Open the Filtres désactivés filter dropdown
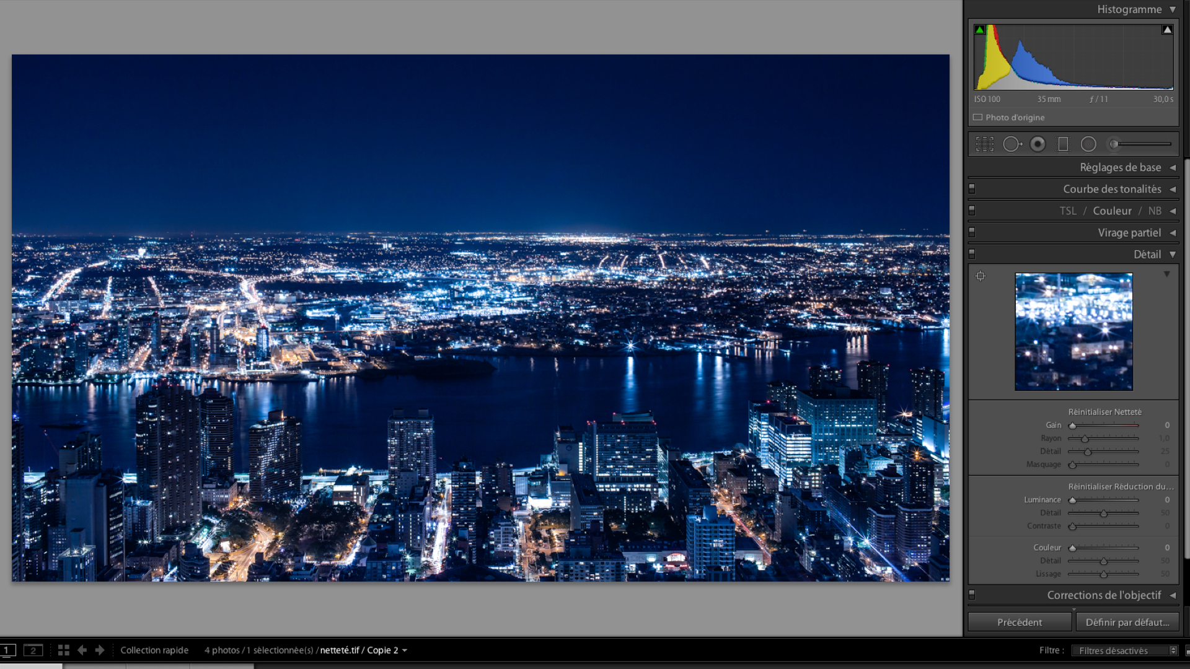The height and width of the screenshot is (669, 1190). (1124, 650)
